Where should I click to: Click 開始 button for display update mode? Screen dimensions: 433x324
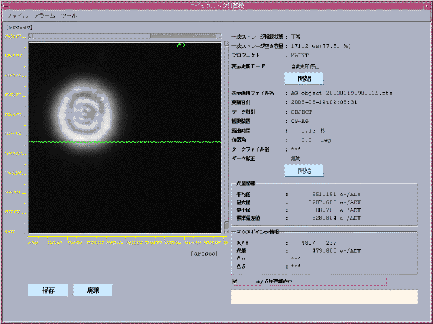click(x=304, y=78)
